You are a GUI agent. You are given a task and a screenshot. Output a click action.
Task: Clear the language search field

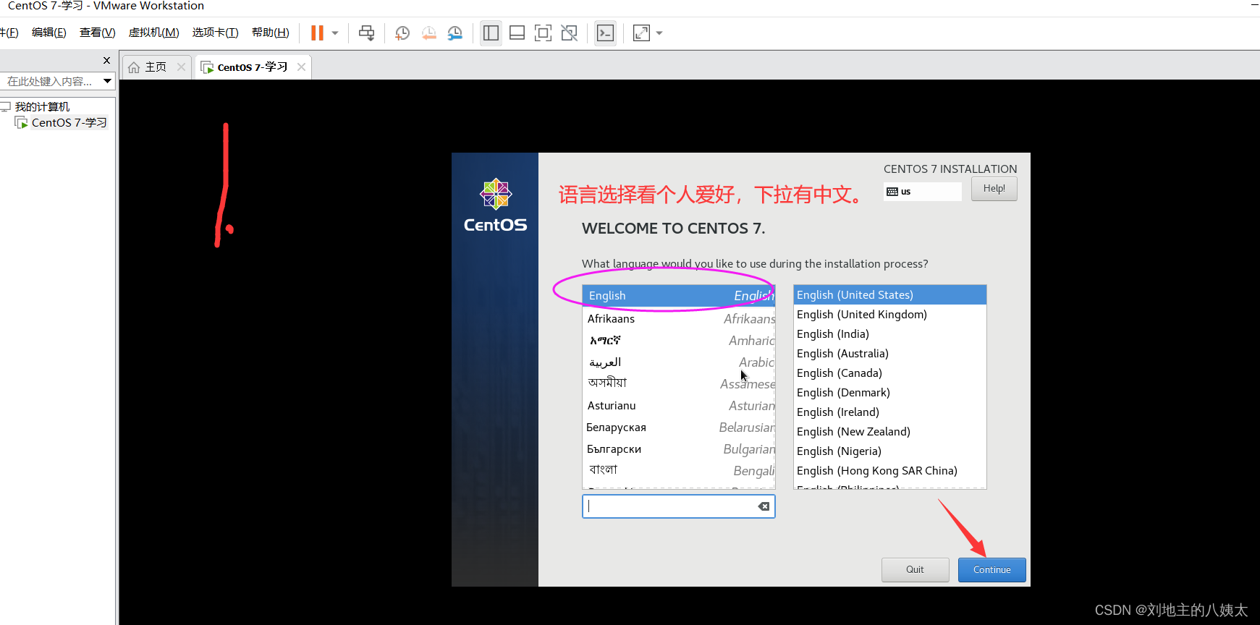click(764, 506)
